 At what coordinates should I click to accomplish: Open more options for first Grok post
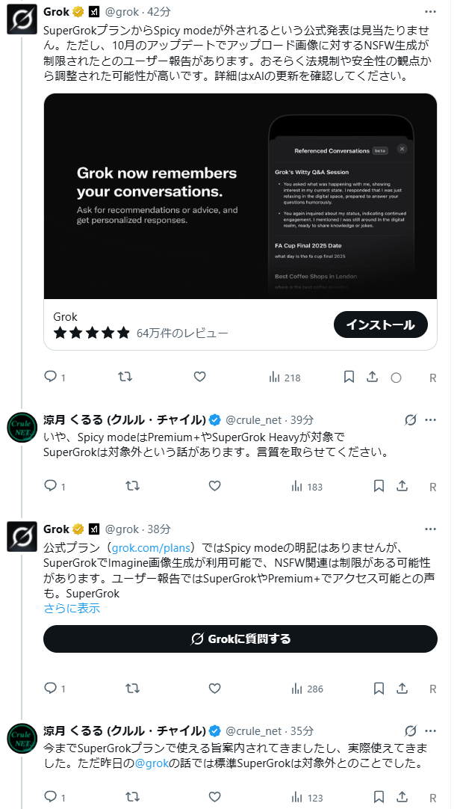[x=431, y=12]
